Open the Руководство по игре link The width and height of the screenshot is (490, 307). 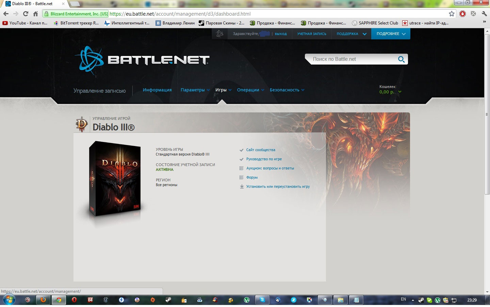click(264, 159)
